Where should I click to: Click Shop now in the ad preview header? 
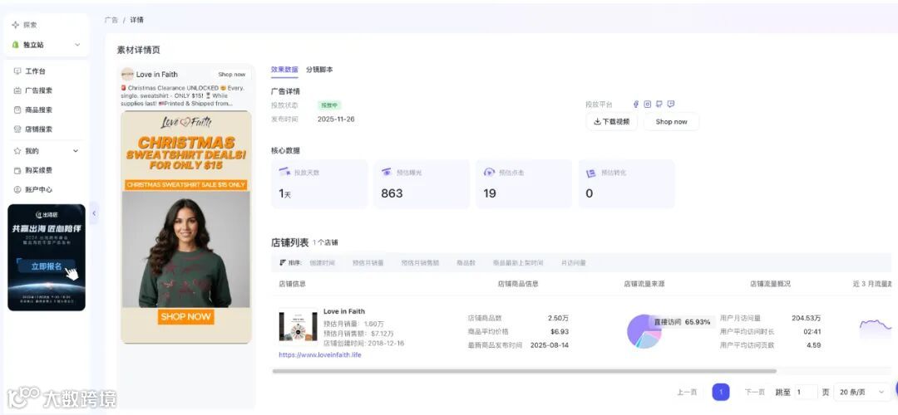click(231, 75)
